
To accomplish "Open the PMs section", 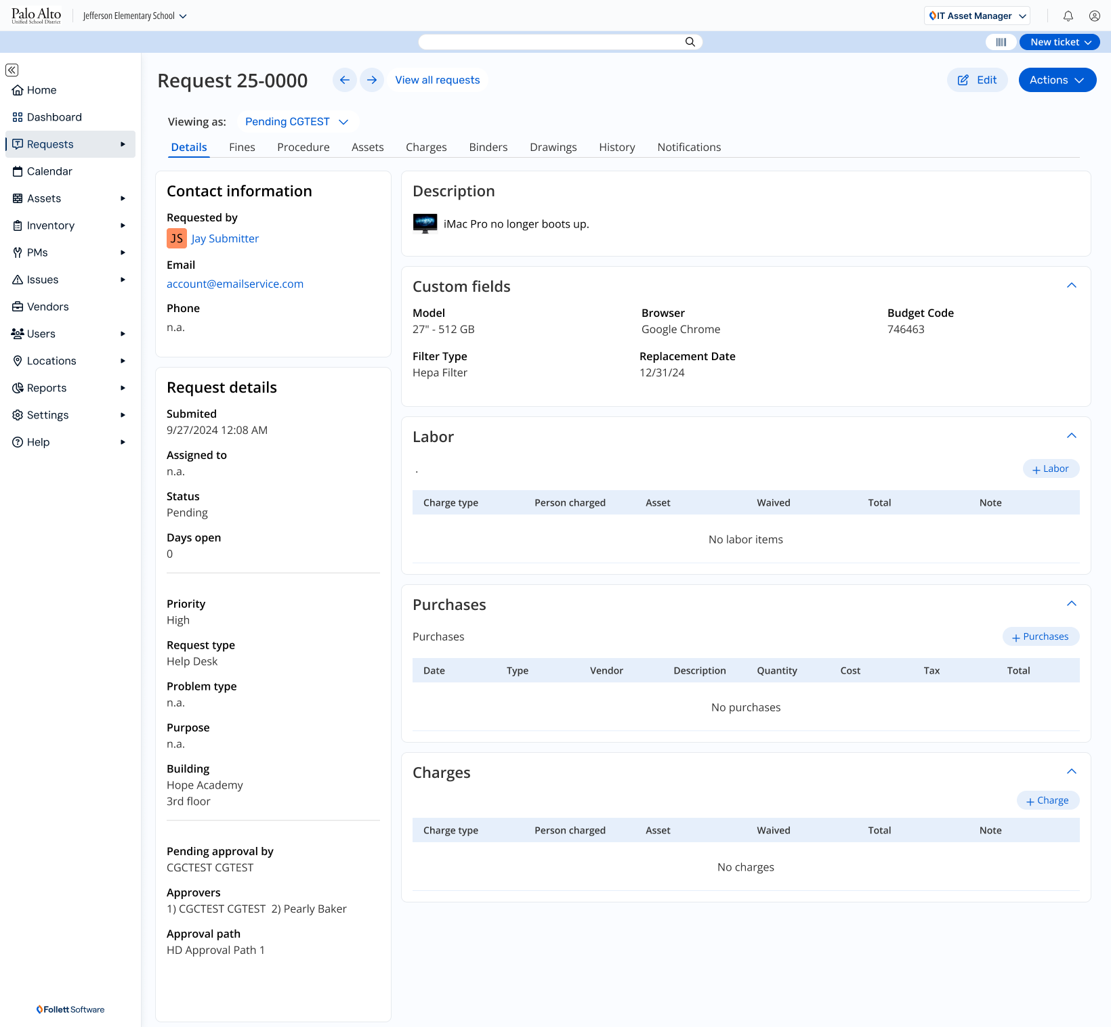I will point(37,253).
